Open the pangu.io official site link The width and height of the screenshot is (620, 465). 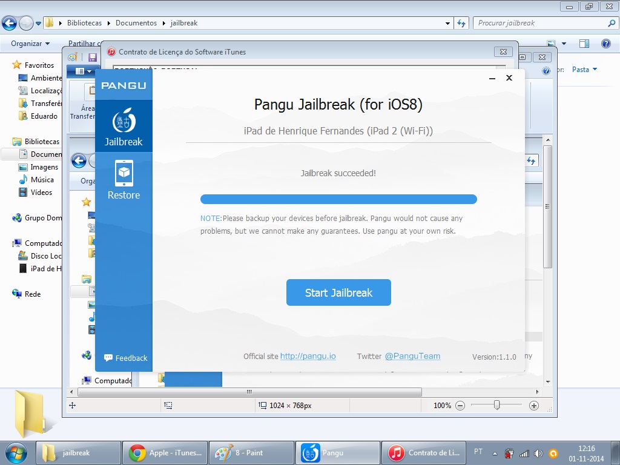(x=308, y=356)
